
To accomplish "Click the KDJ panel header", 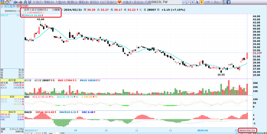I will tap(12, 97).
